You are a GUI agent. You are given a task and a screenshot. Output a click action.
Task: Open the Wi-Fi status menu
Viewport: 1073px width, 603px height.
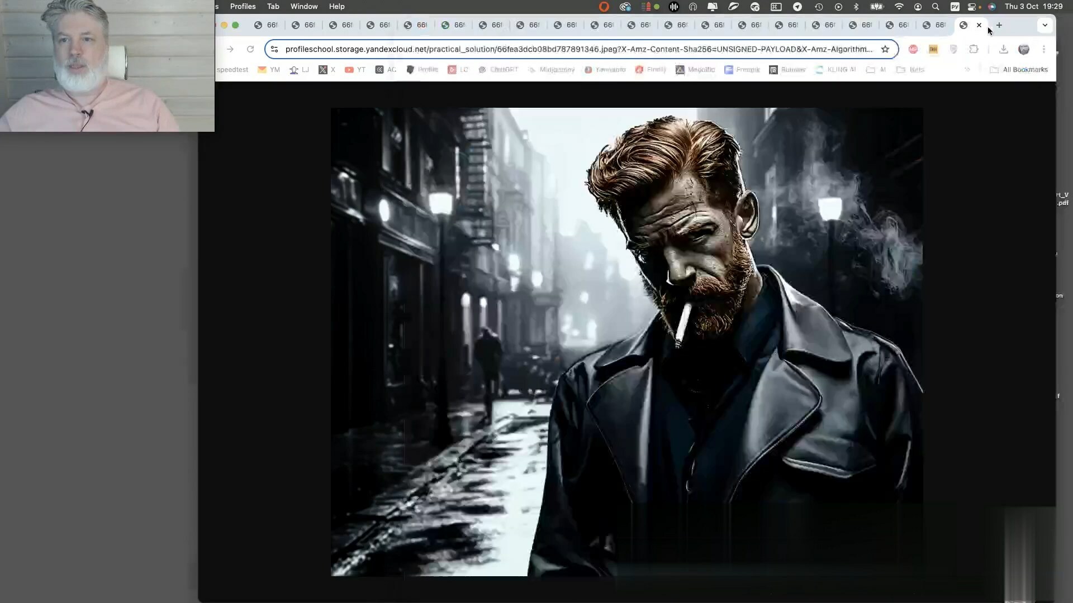[899, 7]
